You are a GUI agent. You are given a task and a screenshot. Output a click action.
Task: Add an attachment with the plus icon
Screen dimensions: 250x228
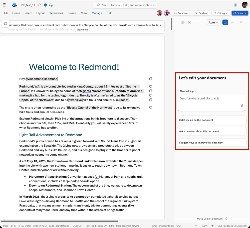pyautogui.click(x=182, y=106)
